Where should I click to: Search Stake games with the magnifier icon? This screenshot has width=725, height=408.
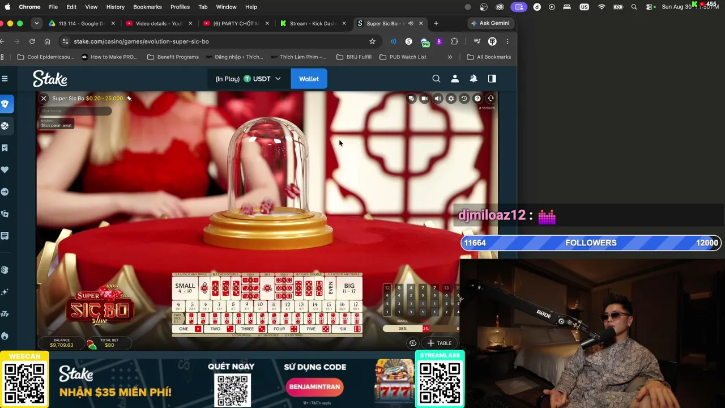436,79
